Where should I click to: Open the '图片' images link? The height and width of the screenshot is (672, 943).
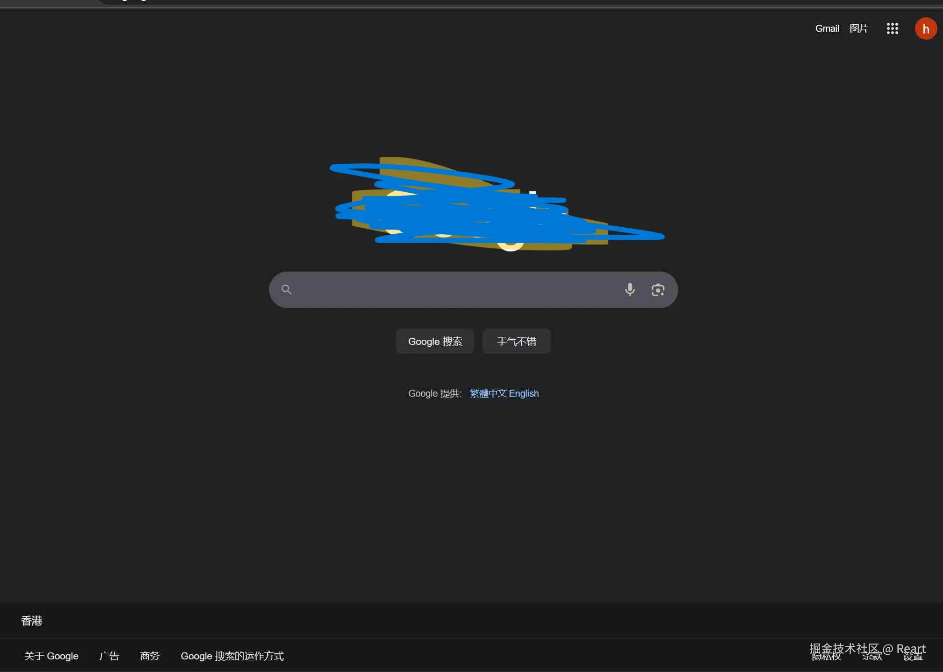coord(858,28)
